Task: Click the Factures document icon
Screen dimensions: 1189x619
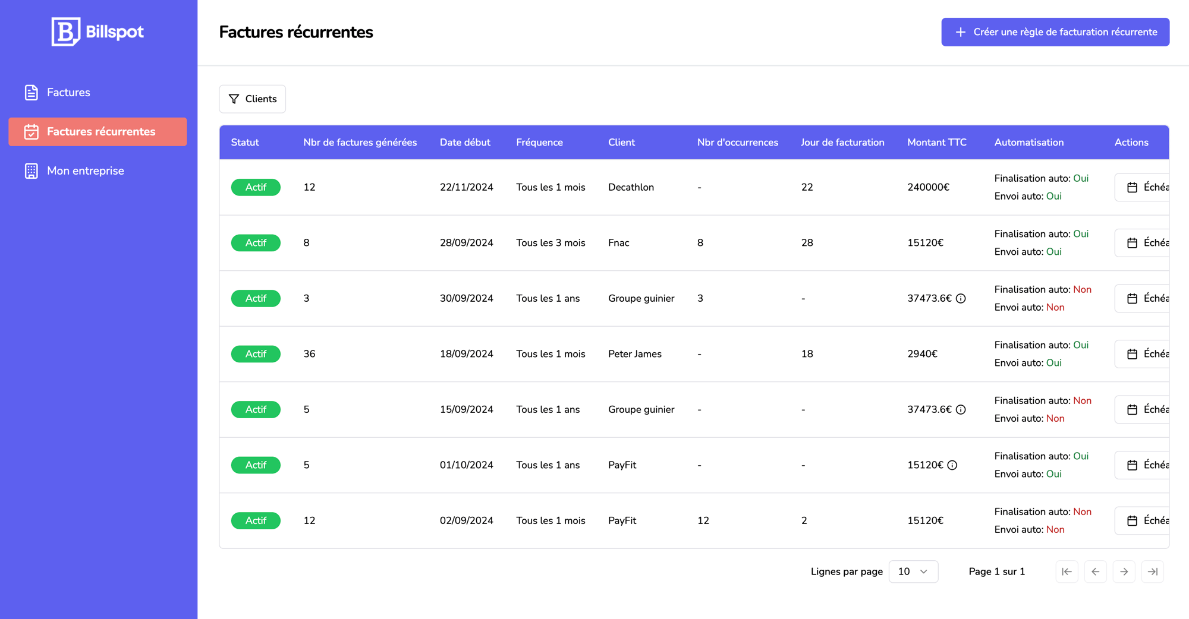Action: (32, 92)
